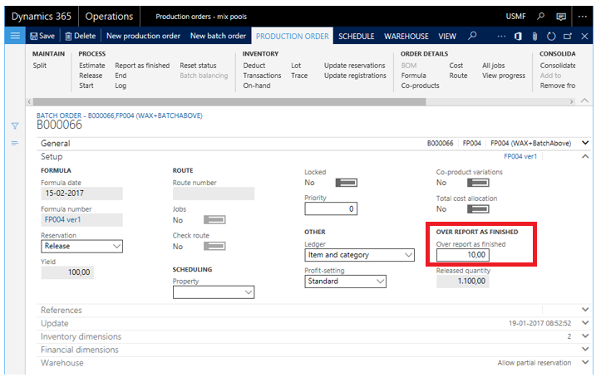Switch to the WAREHOUSE tab

pyautogui.click(x=406, y=36)
